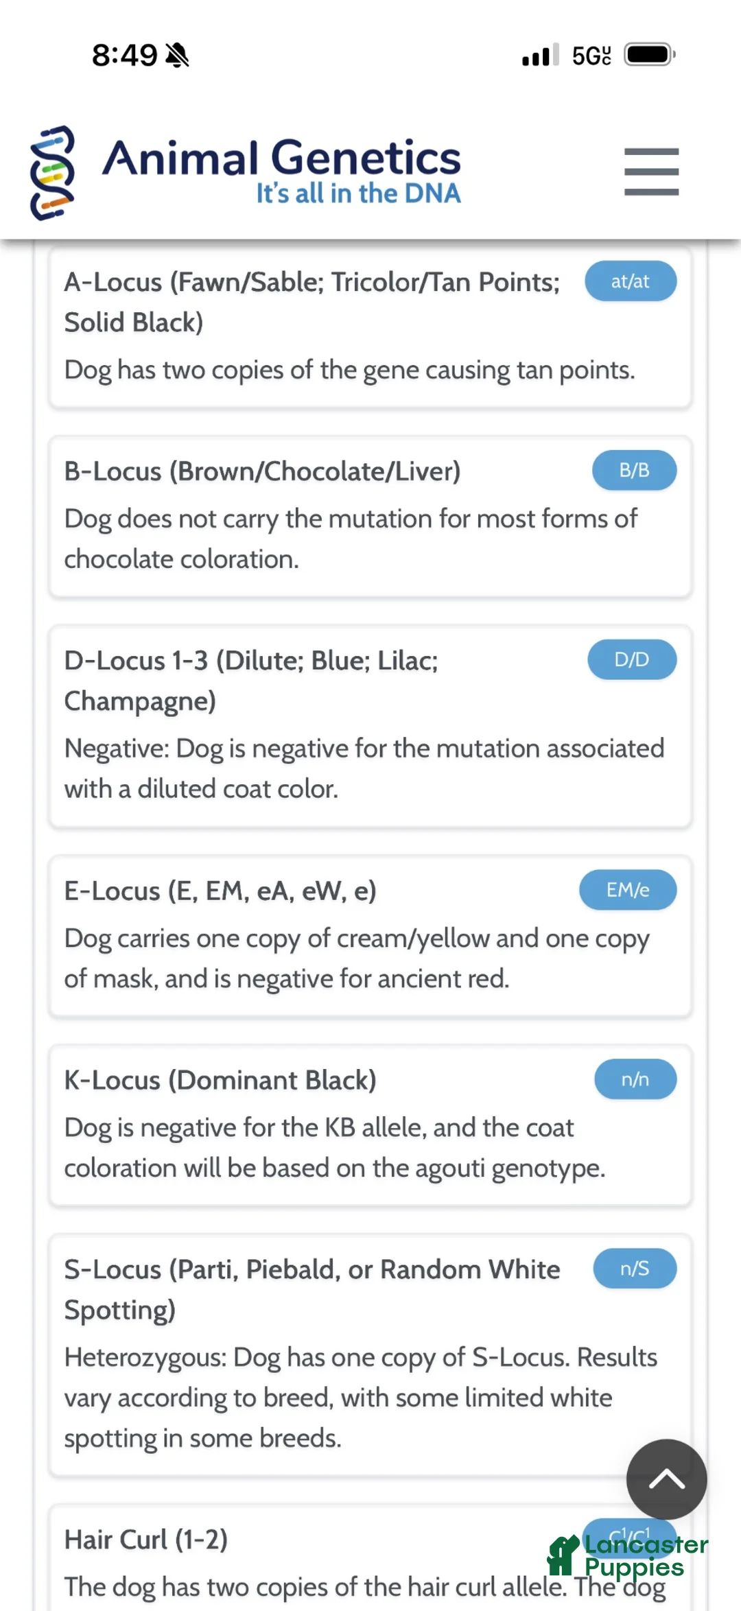Tap the scroll-to-top arrow button
This screenshot has height=1611, width=741.
[666, 1479]
